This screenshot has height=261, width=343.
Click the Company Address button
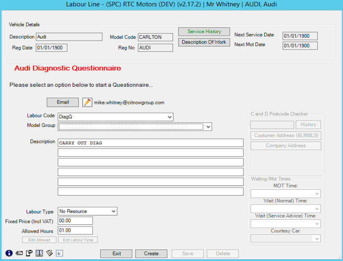tap(286, 146)
